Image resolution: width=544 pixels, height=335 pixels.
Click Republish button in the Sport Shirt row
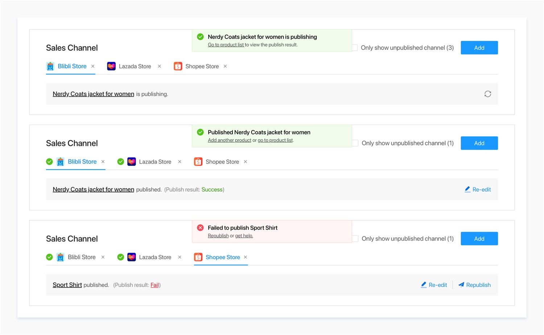(474, 285)
